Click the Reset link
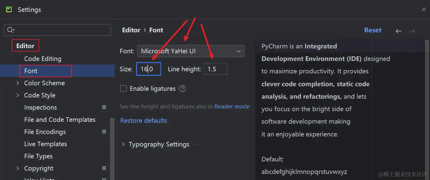Viewport: 430px width, 180px height. pyautogui.click(x=373, y=30)
